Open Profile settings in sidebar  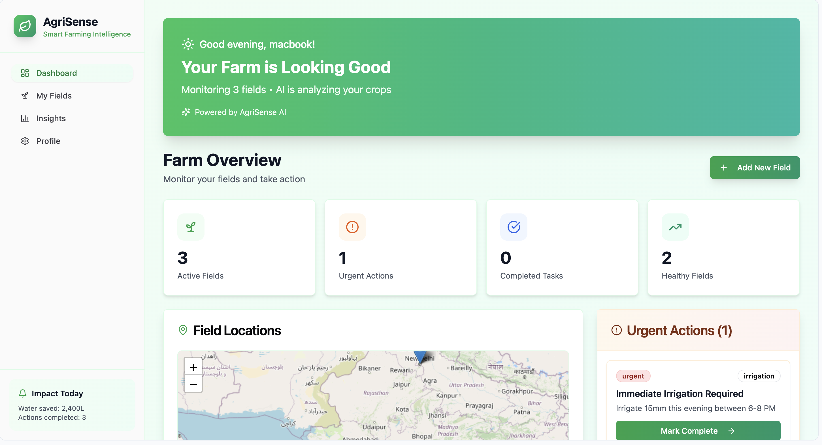(48, 141)
